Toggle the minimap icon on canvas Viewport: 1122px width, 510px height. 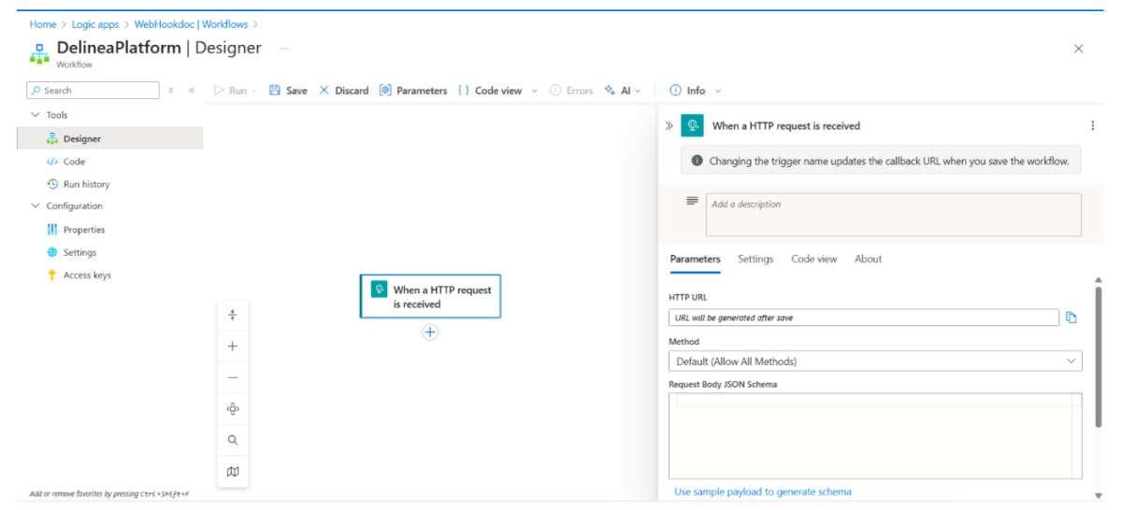pyautogui.click(x=233, y=472)
